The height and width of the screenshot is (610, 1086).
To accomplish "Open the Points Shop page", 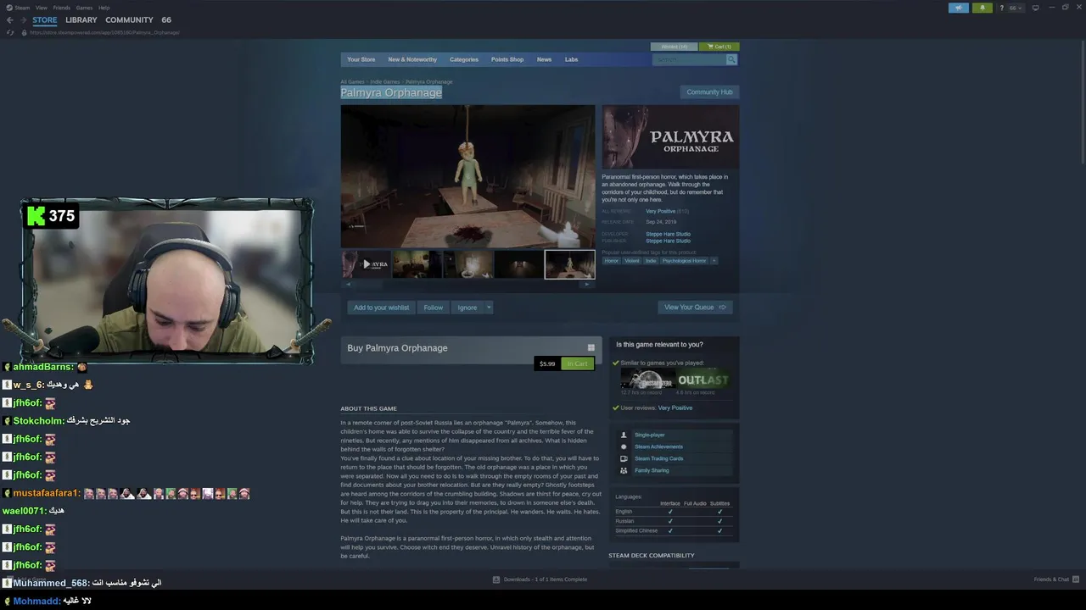I will coord(507,59).
